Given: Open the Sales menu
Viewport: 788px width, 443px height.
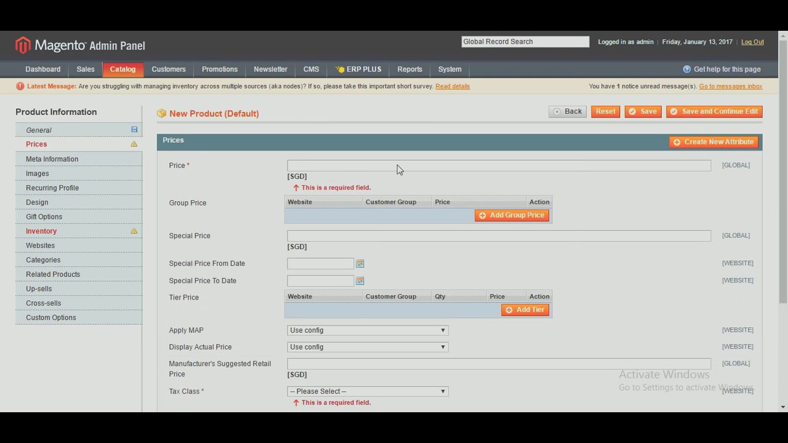Looking at the screenshot, I should pos(86,70).
